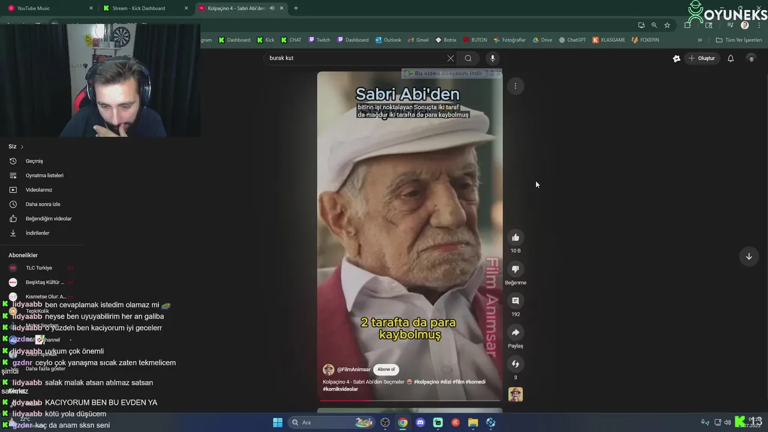Click the #komikvideolar hashtag
Screen dimensions: 768x432
[340, 389]
